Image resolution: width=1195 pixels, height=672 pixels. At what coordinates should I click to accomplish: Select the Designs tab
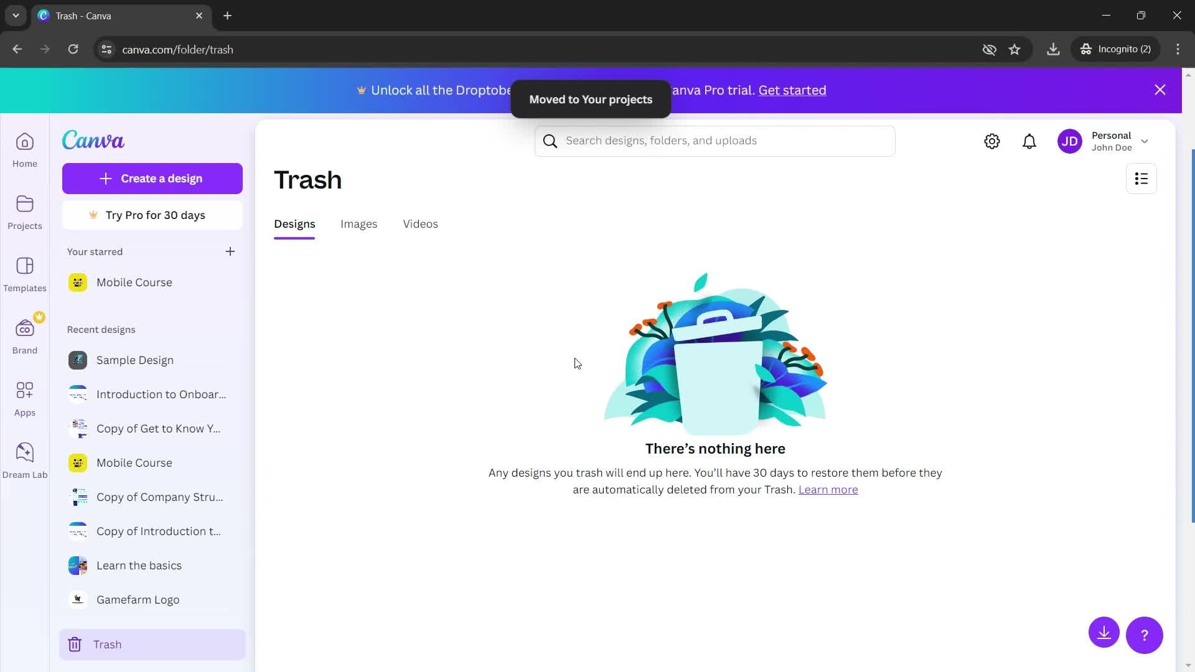point(294,224)
